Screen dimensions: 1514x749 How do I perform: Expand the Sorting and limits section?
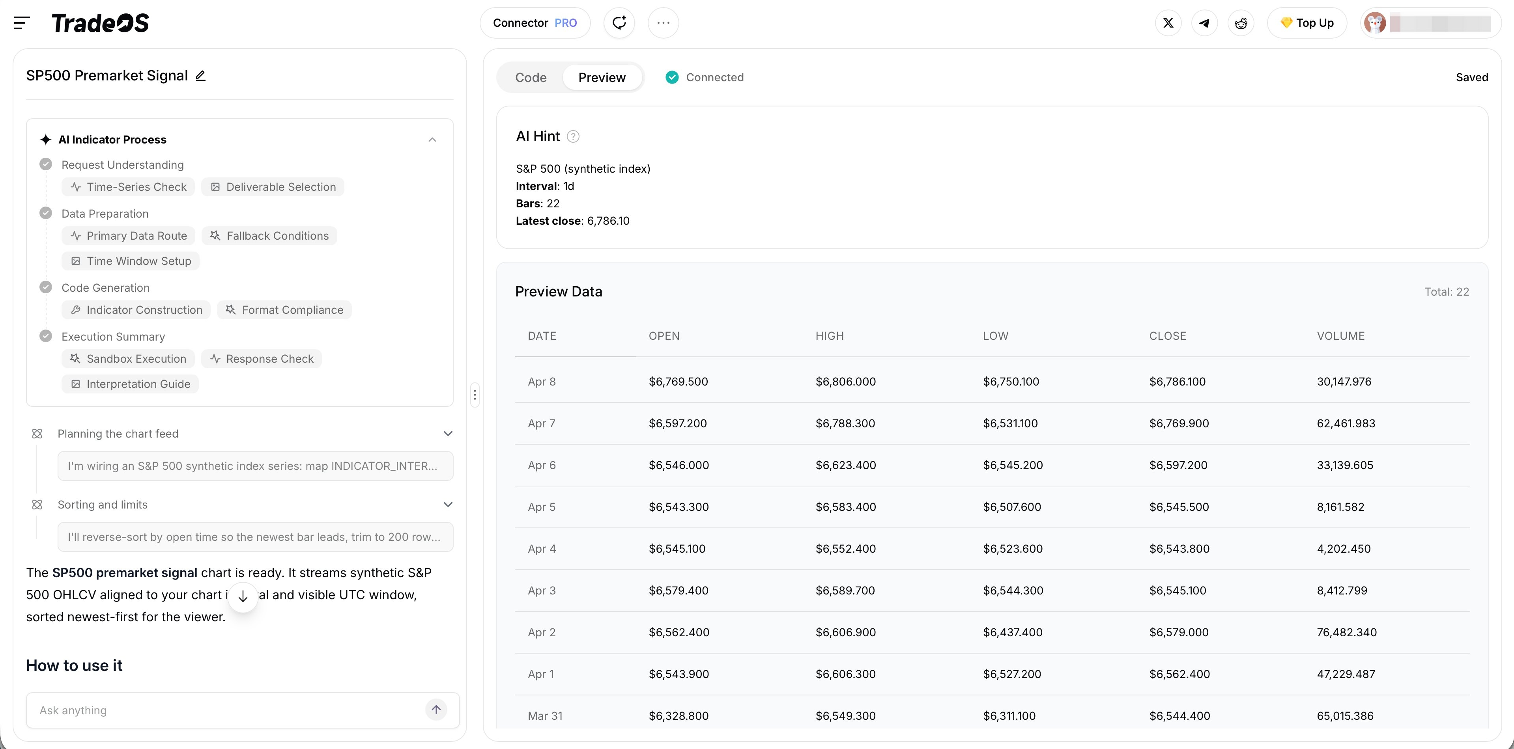tap(447, 505)
